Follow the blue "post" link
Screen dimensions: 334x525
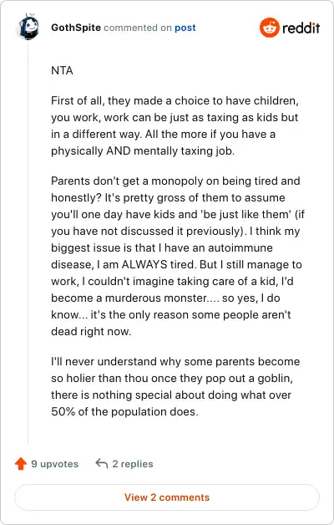(185, 28)
